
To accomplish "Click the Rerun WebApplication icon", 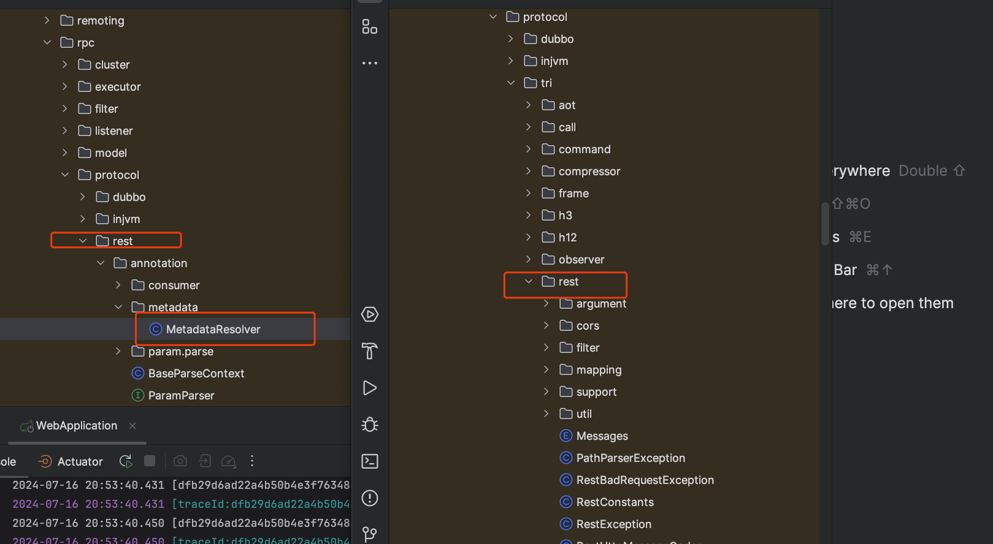I will click(126, 461).
